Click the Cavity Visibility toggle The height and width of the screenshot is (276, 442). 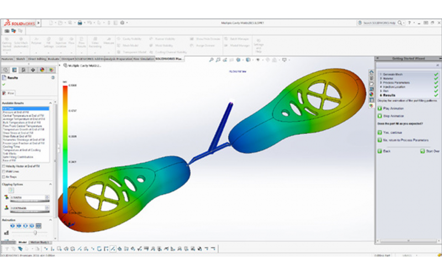click(129, 39)
